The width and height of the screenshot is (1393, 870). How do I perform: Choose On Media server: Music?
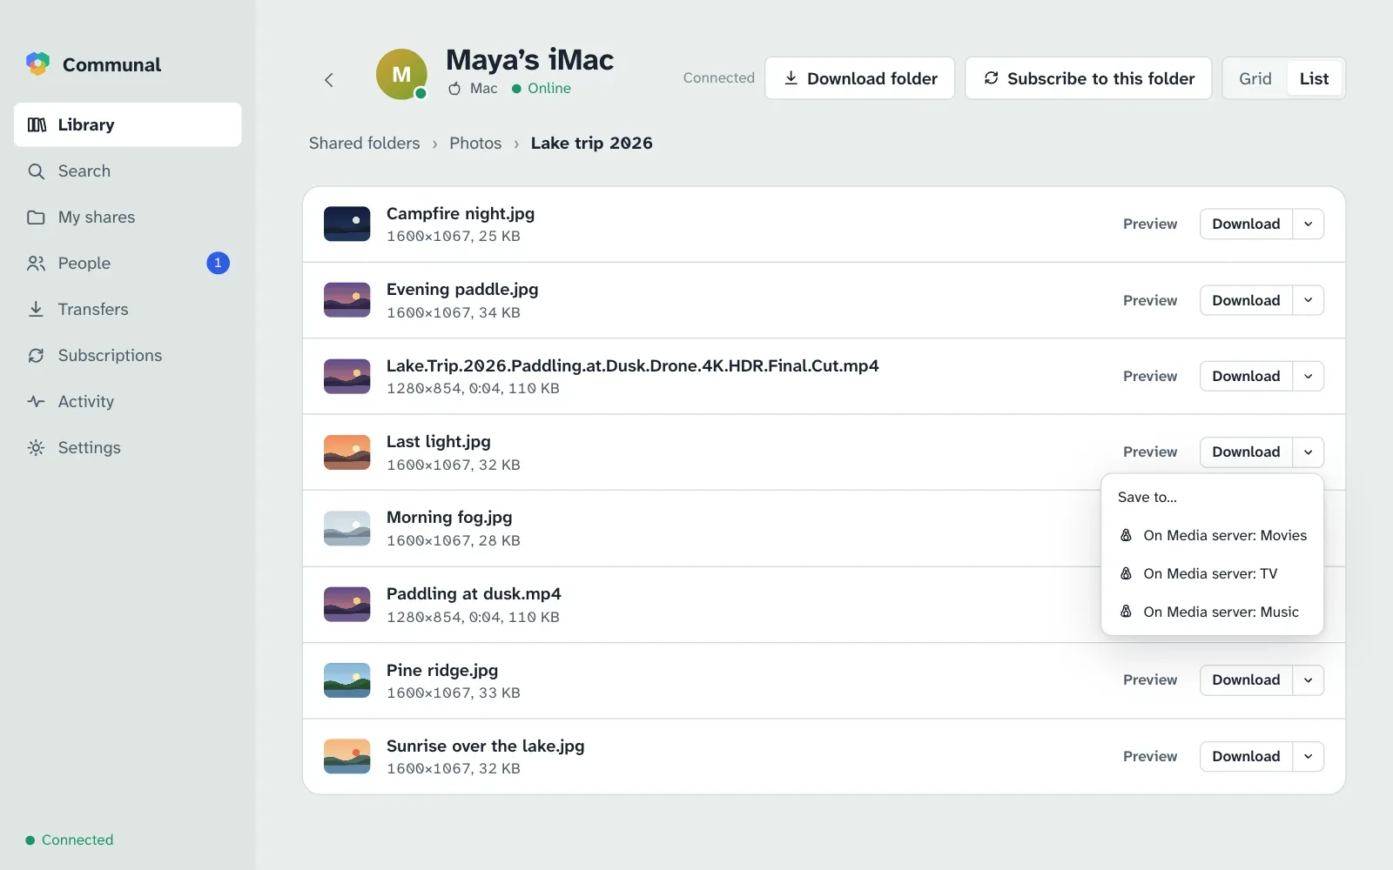1212,612
